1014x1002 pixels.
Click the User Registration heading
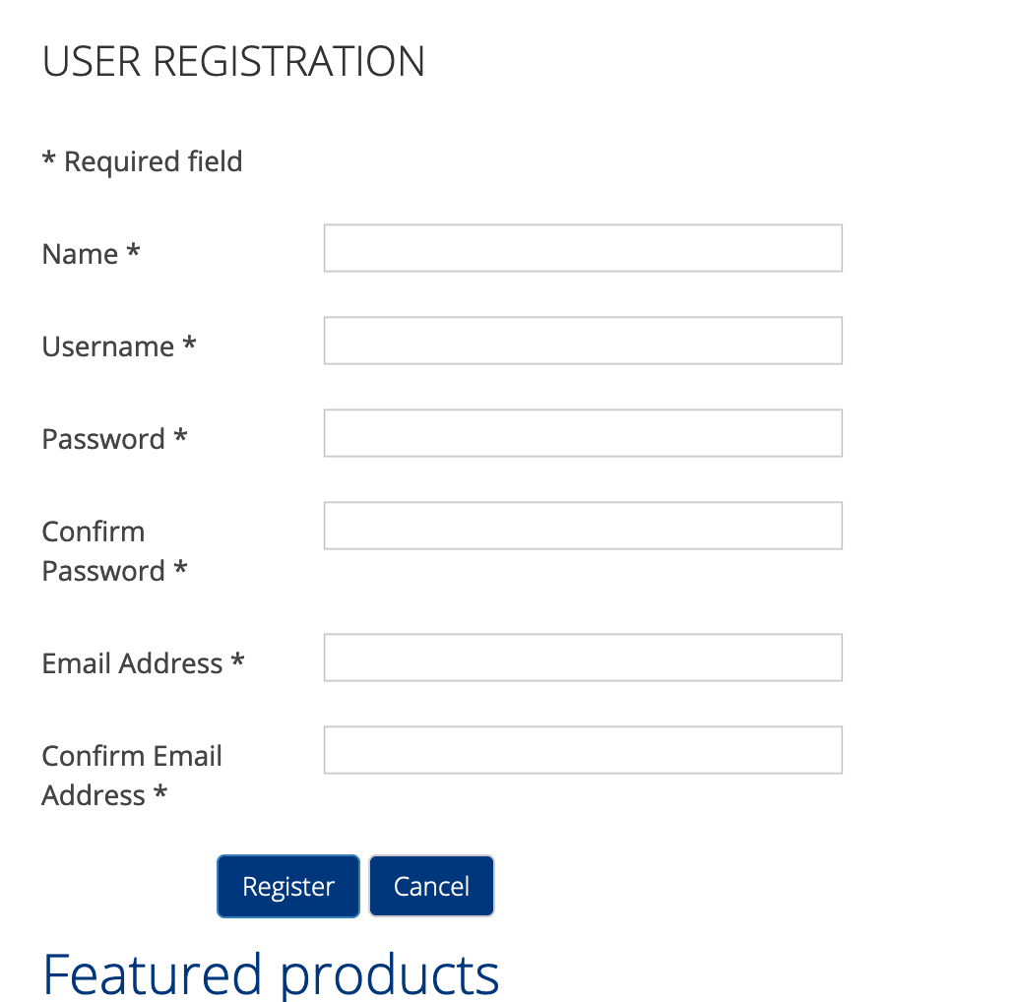point(233,61)
